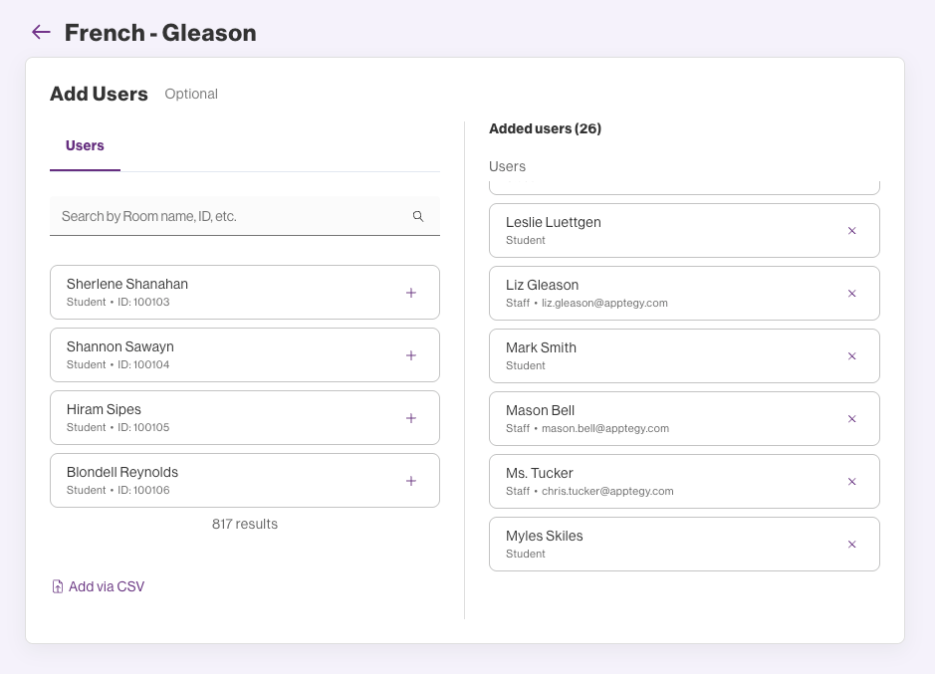Screen dimensions: 935x674
Task: Focus the Search by Room name field
Action: click(229, 216)
